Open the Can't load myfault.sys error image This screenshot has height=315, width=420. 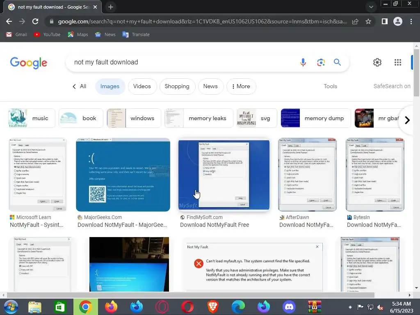tap(254, 265)
